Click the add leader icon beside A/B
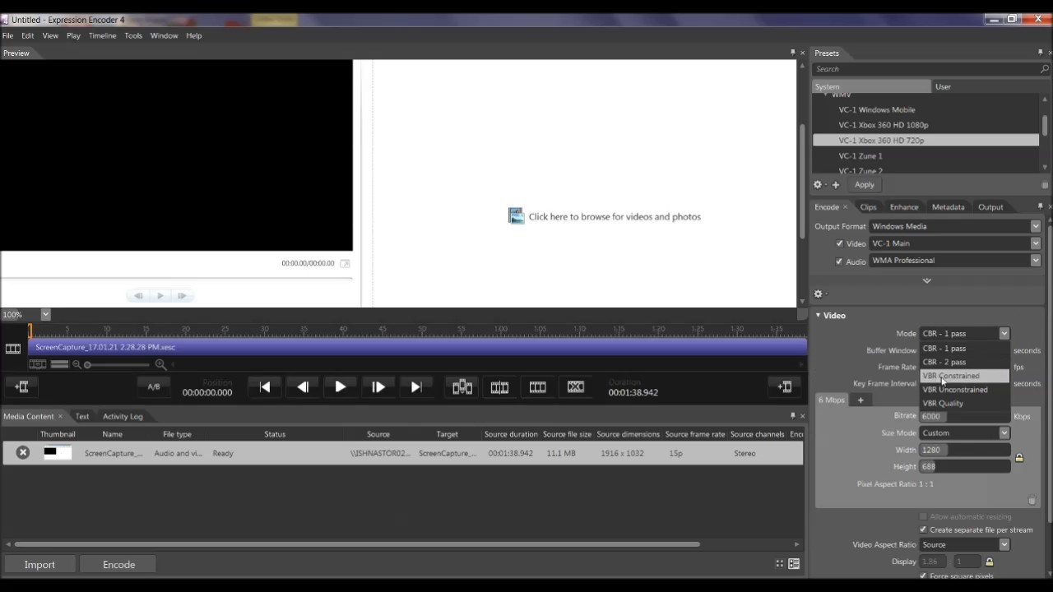This screenshot has height=592, width=1053. point(21,386)
